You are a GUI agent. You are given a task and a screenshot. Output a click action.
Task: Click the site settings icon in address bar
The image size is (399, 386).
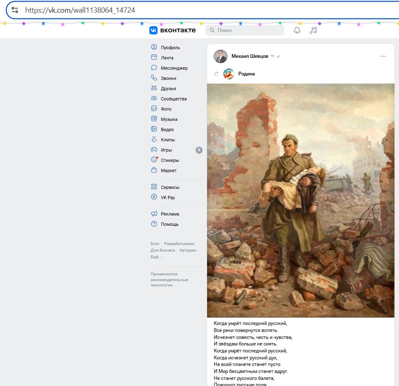(15, 10)
